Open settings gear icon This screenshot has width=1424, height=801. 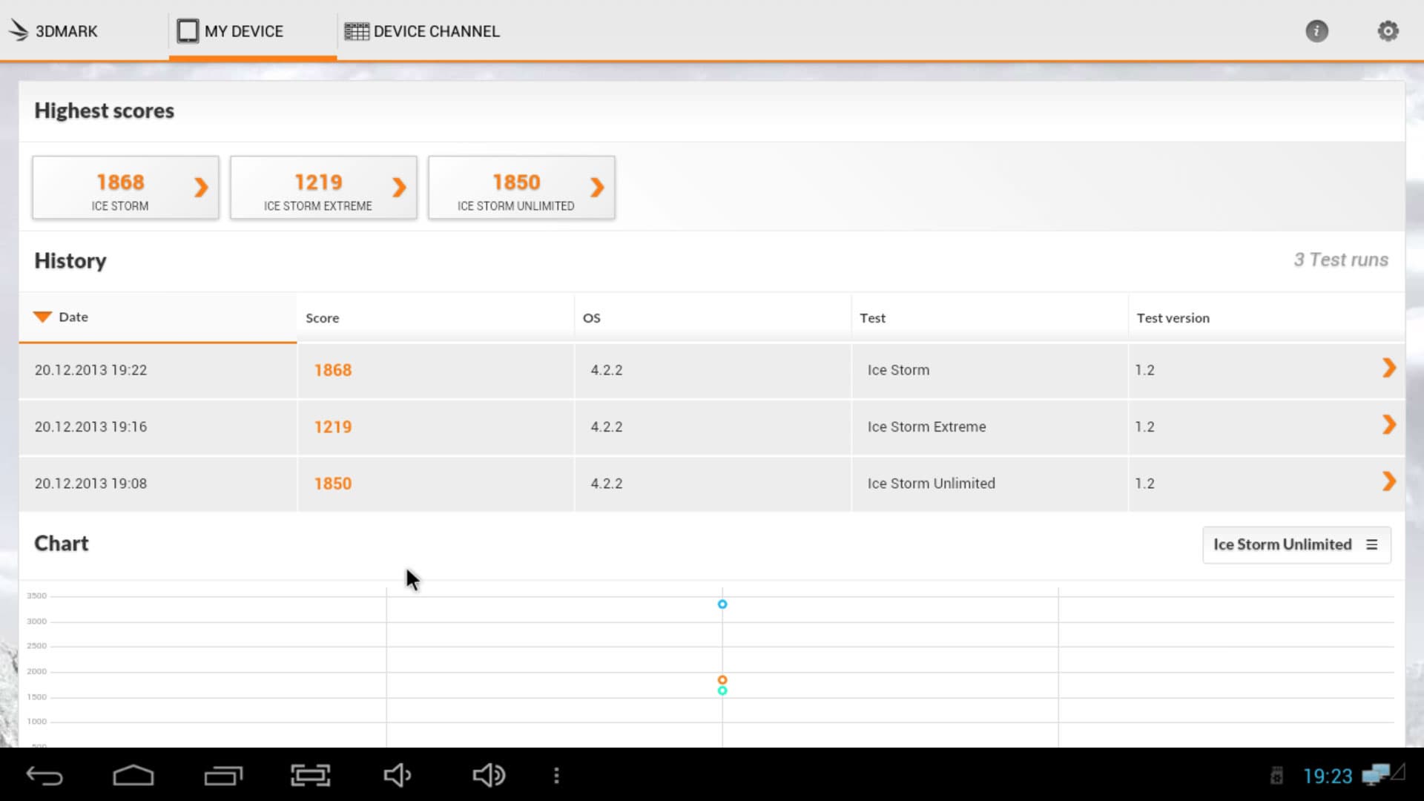pos(1388,31)
